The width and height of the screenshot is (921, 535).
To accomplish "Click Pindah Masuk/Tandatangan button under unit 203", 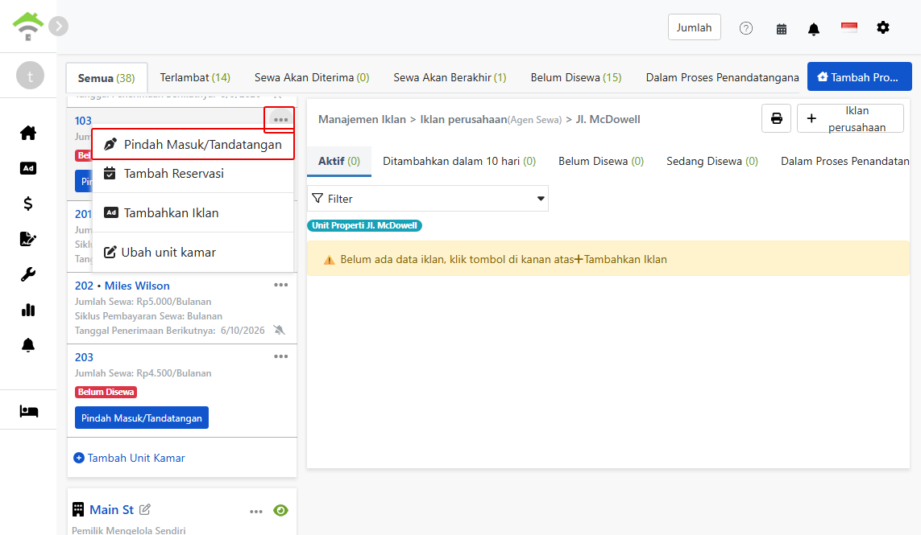I will pyautogui.click(x=142, y=418).
